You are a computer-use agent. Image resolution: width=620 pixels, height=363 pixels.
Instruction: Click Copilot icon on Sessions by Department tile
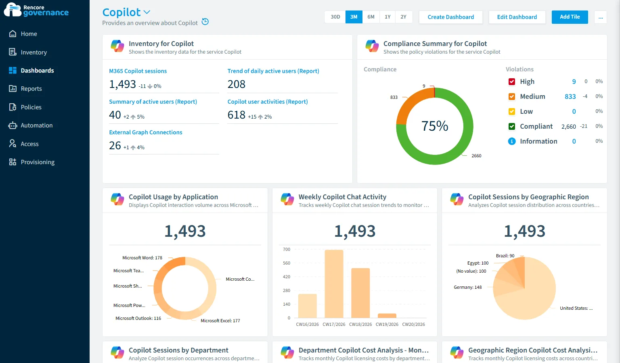(x=117, y=353)
